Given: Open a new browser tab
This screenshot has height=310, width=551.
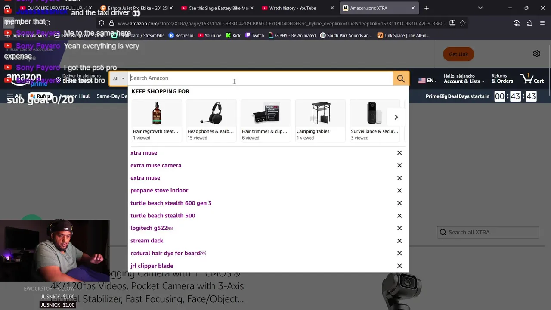Looking at the screenshot, I should (x=427, y=8).
